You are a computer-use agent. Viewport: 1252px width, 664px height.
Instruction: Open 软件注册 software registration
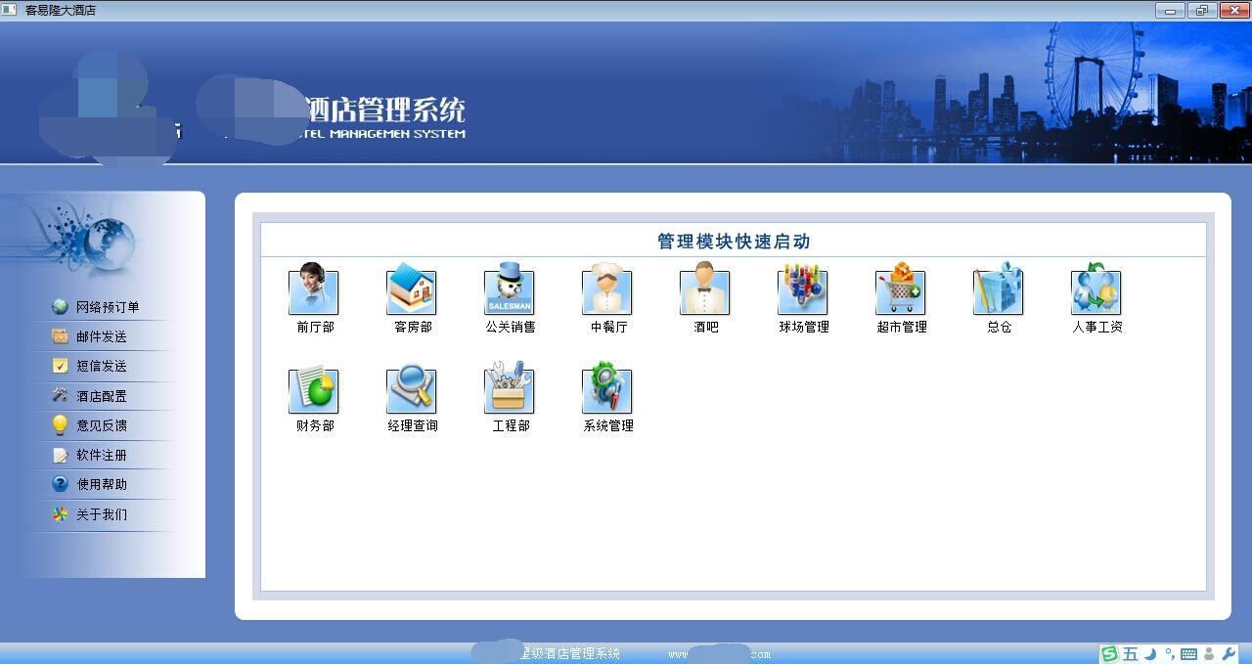click(102, 455)
